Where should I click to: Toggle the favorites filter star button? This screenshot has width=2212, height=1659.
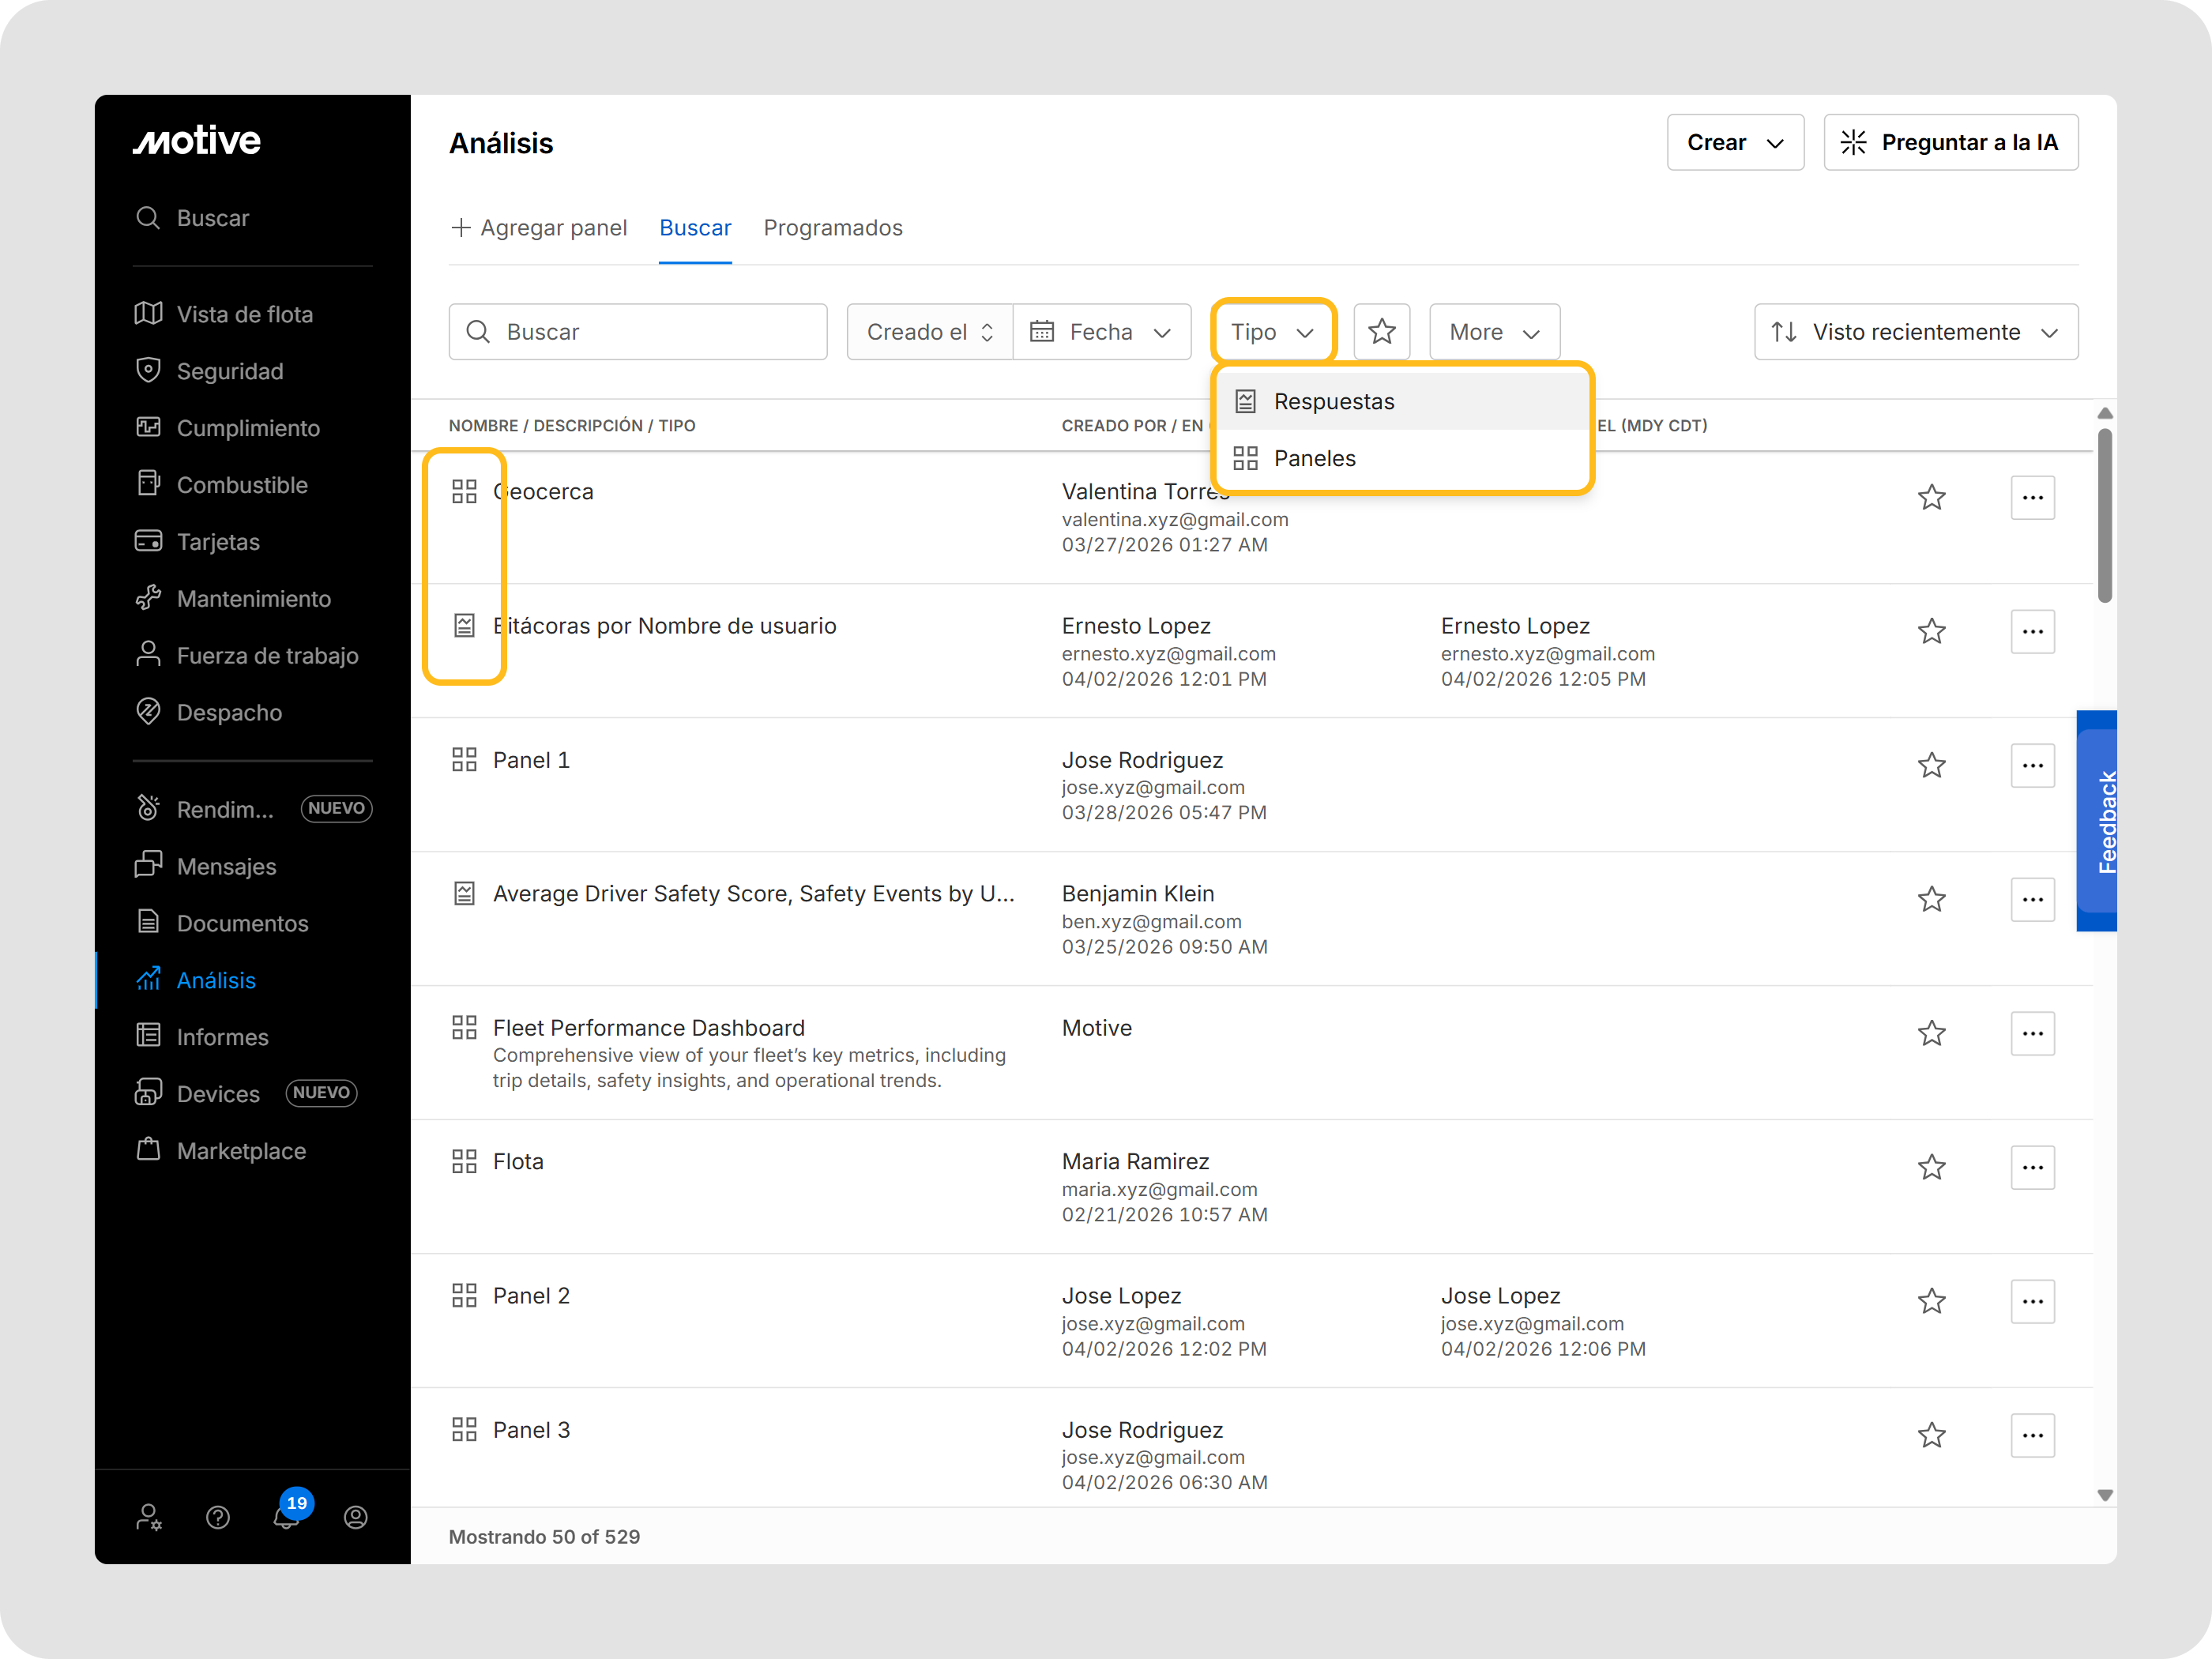[x=1381, y=332]
